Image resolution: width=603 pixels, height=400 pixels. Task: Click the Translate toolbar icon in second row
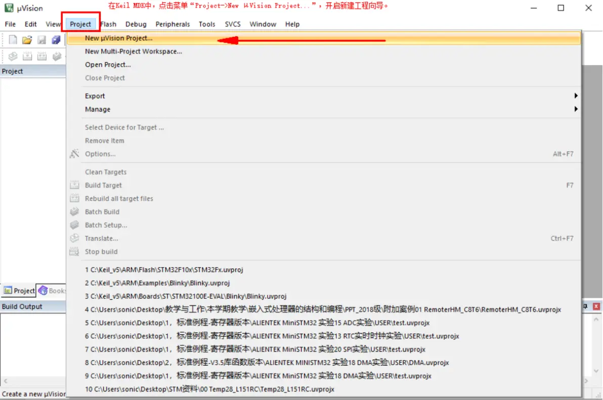pyautogui.click(x=13, y=57)
